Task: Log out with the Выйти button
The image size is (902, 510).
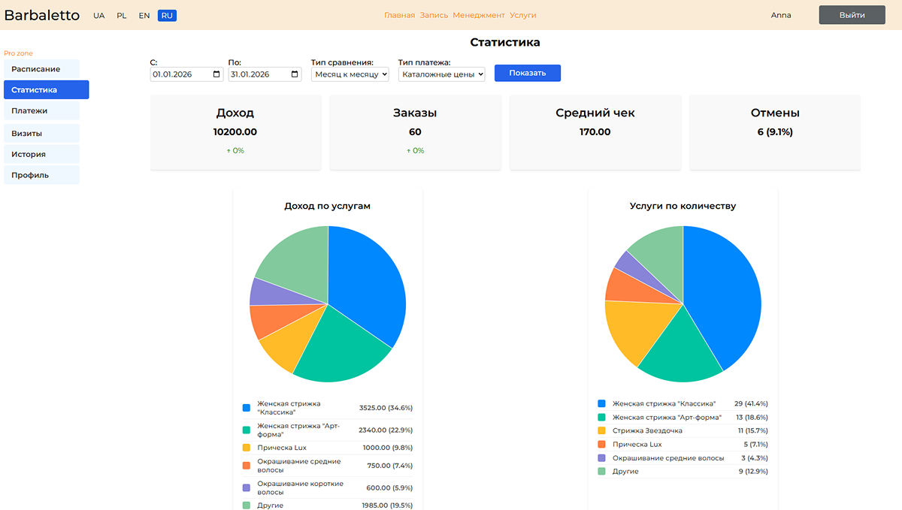Action: point(852,15)
